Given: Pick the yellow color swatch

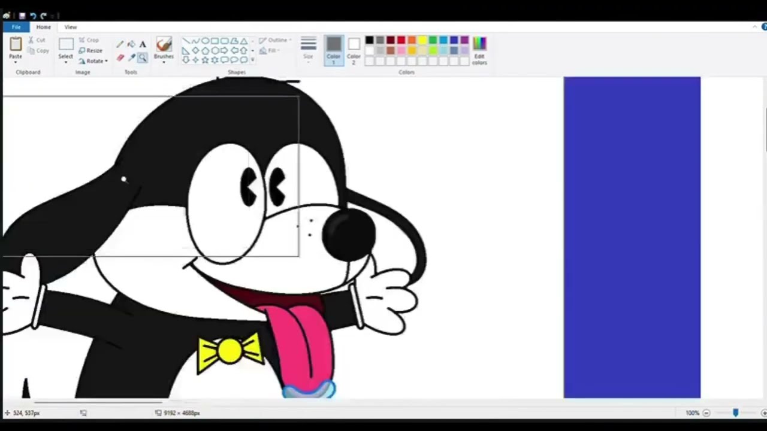Looking at the screenshot, I should pos(422,40).
